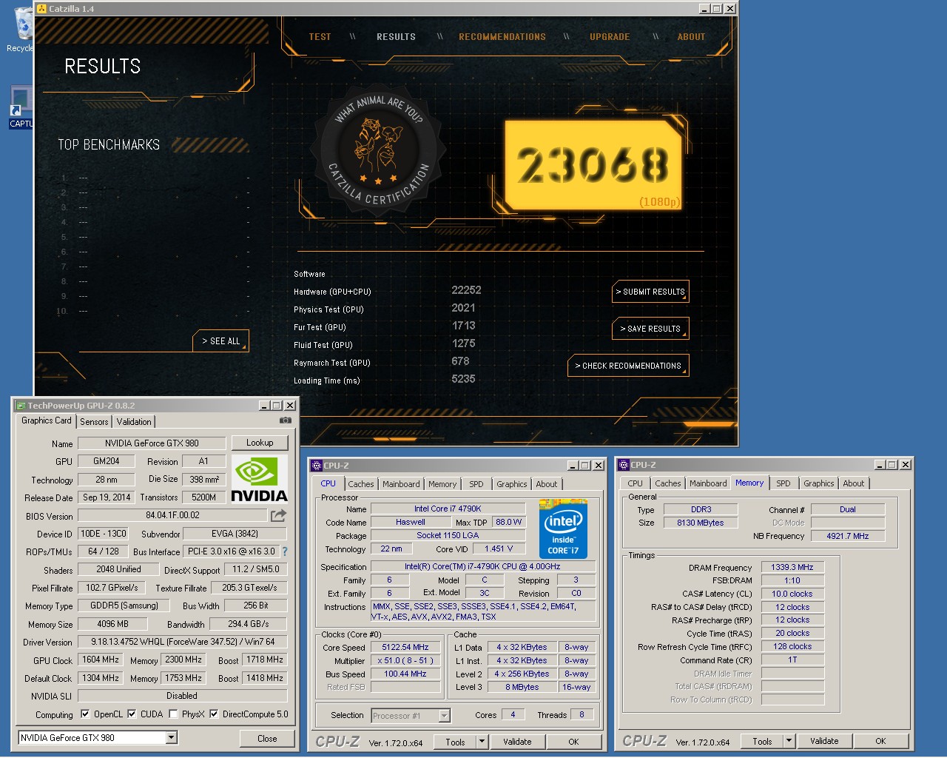Viewport: 947px width, 758px height.
Task: Click the SEE ALL benchmarks button
Action: [x=221, y=341]
